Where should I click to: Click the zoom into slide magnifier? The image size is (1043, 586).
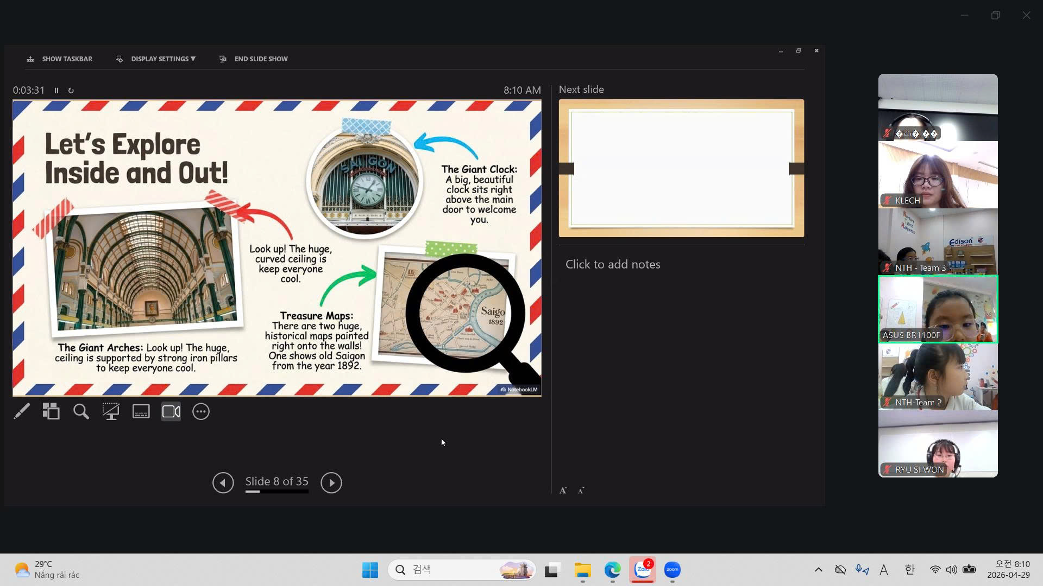tap(81, 412)
